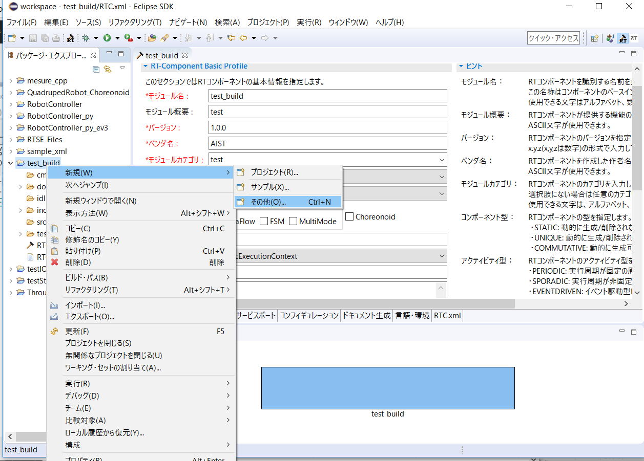Click the Next Annotation toolbar icon
This screenshot has width=644, height=461.
tap(188, 38)
